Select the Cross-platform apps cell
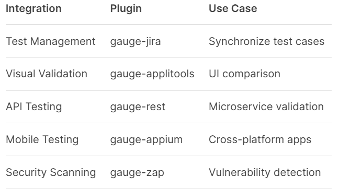Viewport: 339px width, 189px height. (260, 140)
